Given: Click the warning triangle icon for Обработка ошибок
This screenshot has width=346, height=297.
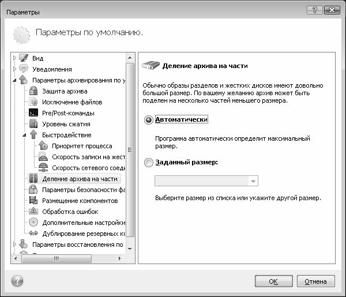Looking at the screenshot, I should 33,211.
